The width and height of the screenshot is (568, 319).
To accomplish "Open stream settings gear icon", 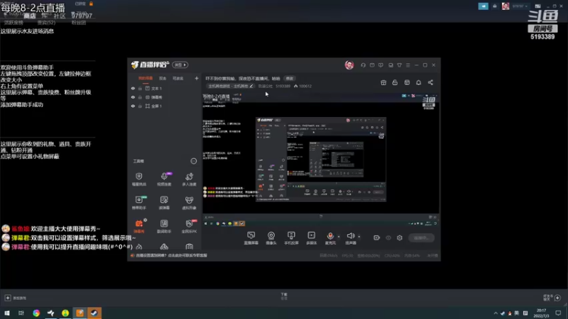I will [400, 238].
